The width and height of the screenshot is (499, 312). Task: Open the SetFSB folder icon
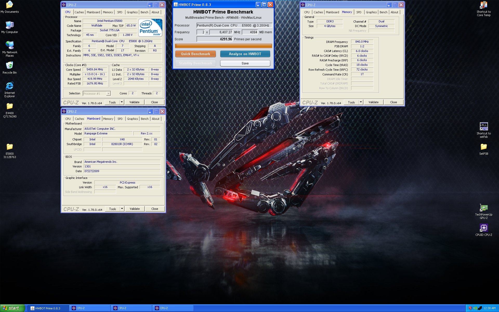[x=484, y=149]
